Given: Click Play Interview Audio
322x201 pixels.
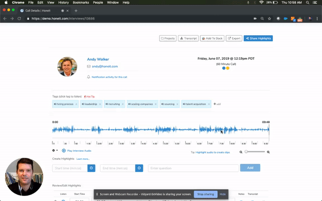Looking at the screenshot, I should pyautogui.click(x=76, y=151).
